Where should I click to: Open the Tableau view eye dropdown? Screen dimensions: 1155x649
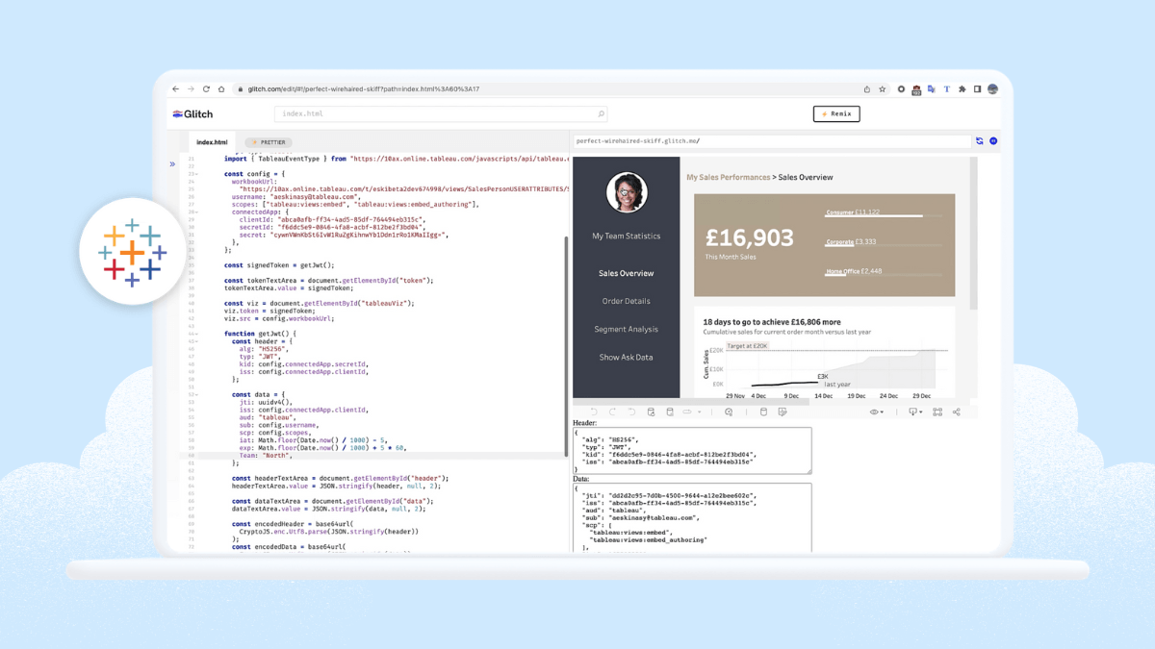pos(877,412)
